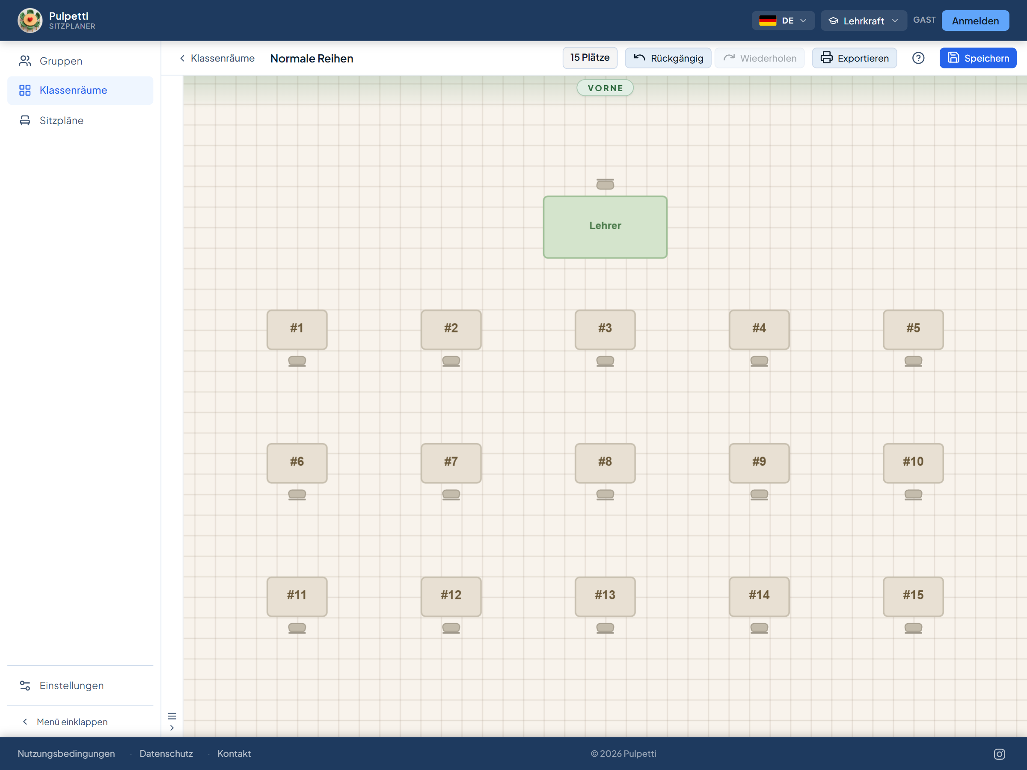Click the Anmelden button
Screen dimensions: 1027x770
(x=975, y=21)
